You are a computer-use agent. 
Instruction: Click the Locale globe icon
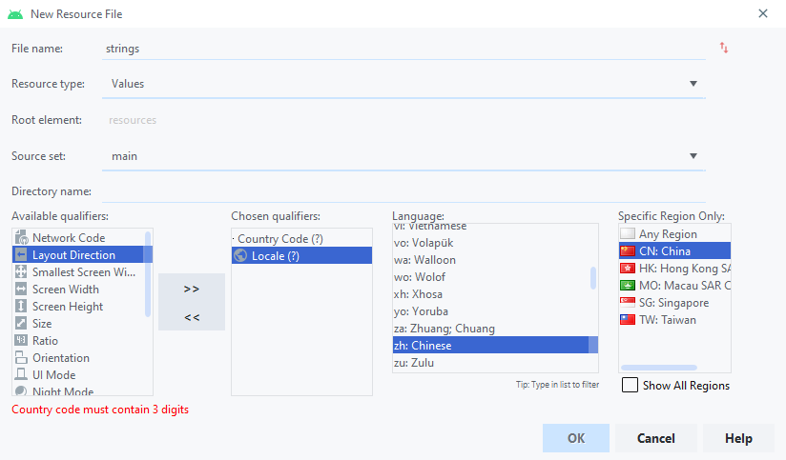[240, 255]
